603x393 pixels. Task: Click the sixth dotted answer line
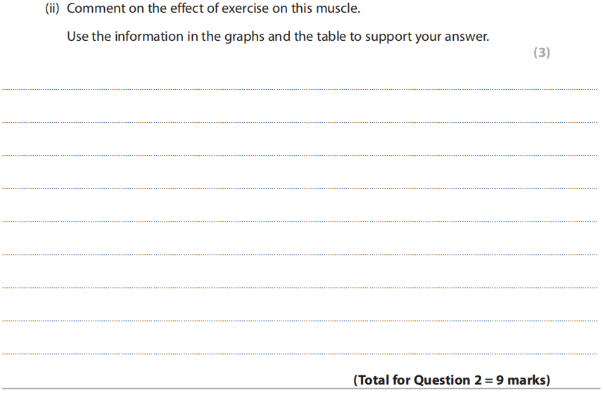300,255
